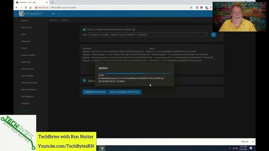Screen dimensions: 269x151
Task: Click Install Manual Update File button
Action: (125, 92)
